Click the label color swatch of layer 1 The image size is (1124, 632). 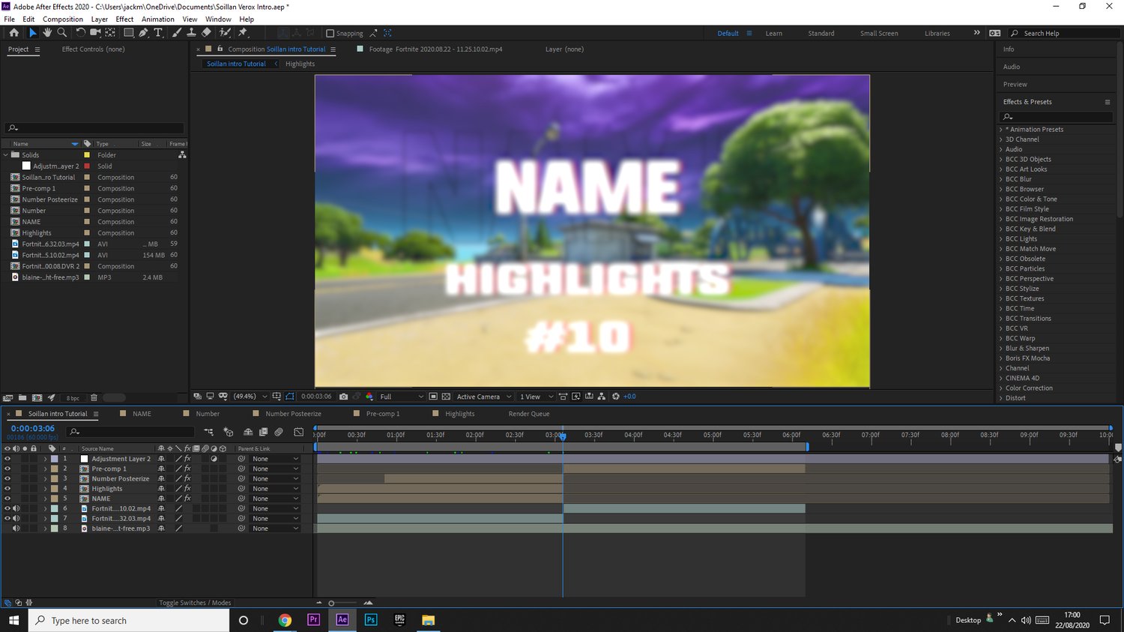point(54,459)
